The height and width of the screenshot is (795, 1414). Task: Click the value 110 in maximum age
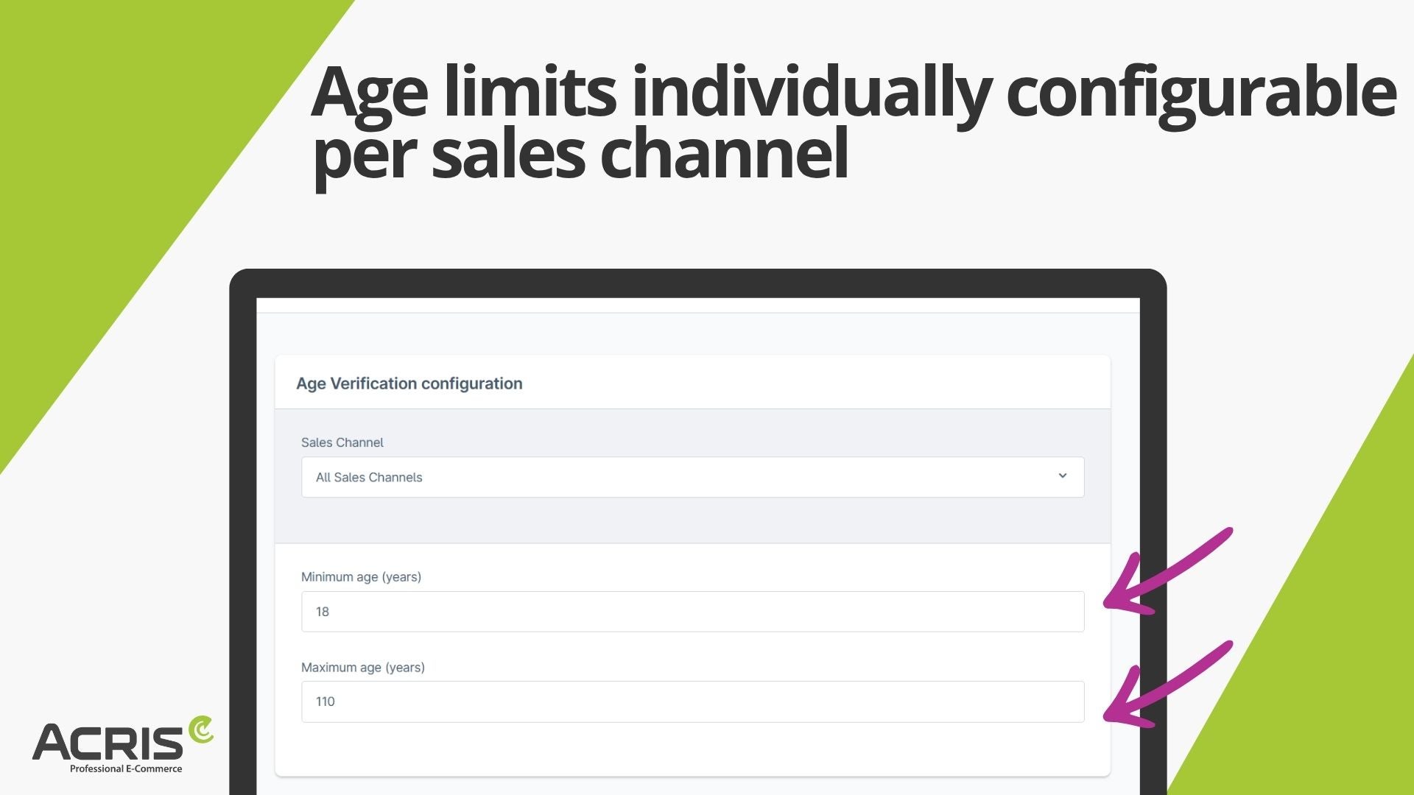326,702
